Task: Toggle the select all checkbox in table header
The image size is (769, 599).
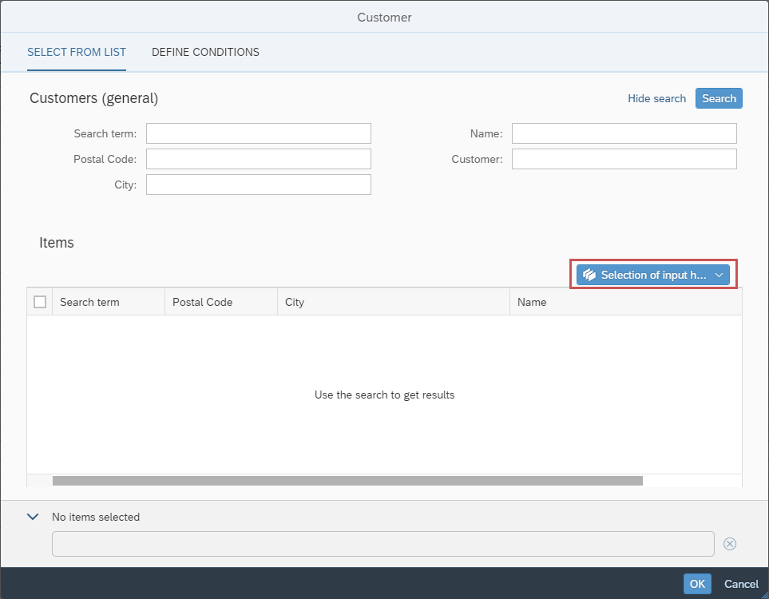Action: click(x=40, y=302)
